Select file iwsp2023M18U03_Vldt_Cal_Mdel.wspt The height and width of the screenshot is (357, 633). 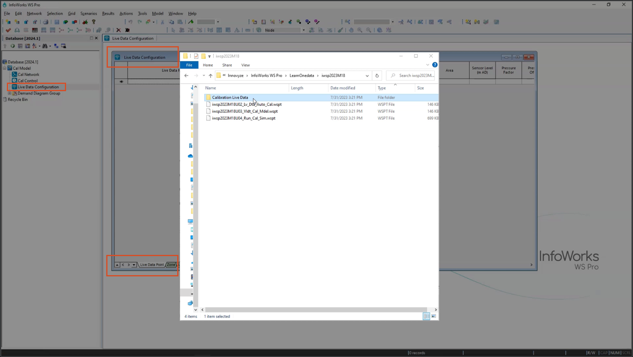245,111
